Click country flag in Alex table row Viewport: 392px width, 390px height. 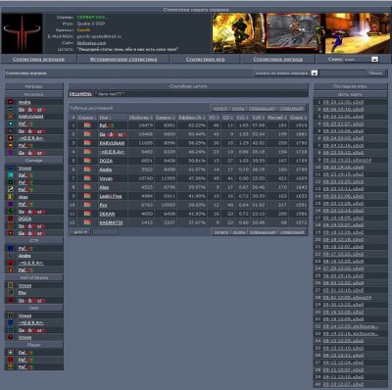(x=87, y=187)
